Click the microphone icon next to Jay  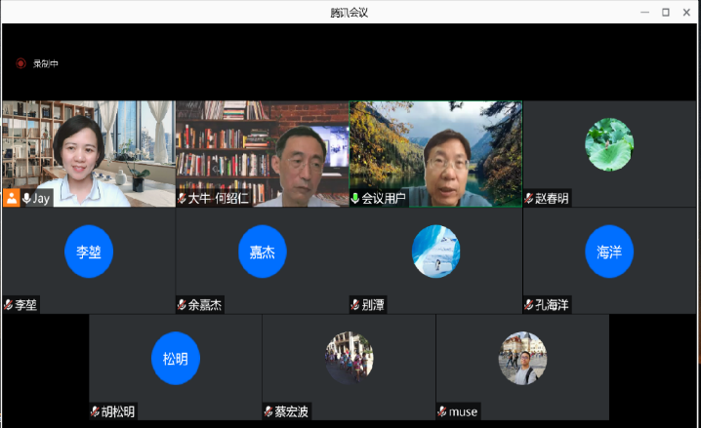26,198
